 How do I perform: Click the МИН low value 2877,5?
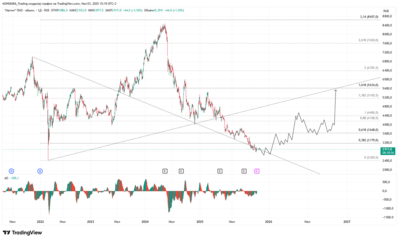click(x=99, y=10)
